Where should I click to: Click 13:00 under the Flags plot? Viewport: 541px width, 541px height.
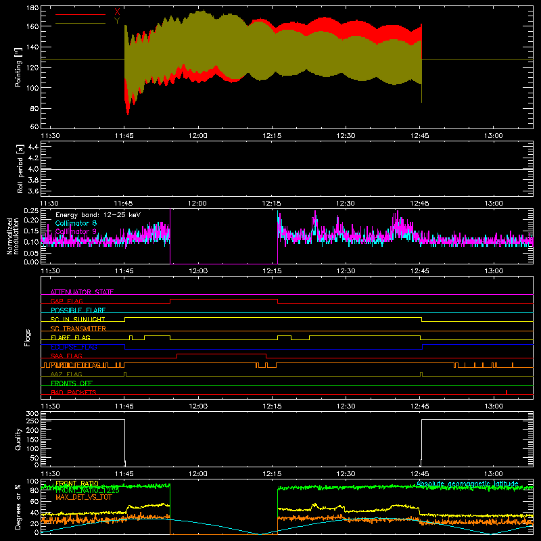(494, 406)
